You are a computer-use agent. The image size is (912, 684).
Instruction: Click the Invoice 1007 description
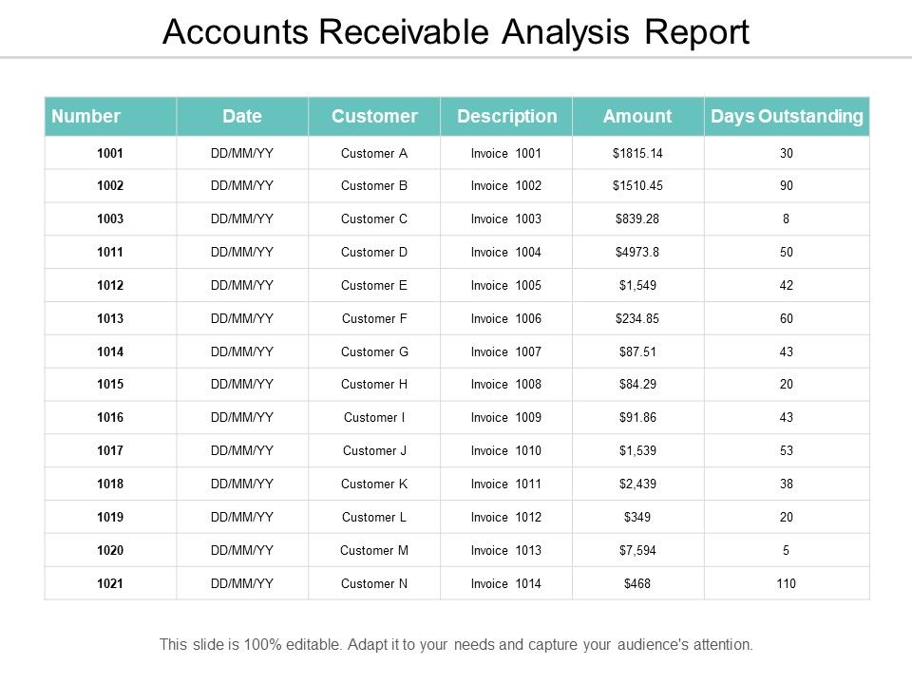pos(506,351)
